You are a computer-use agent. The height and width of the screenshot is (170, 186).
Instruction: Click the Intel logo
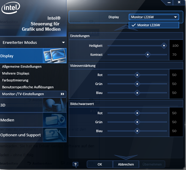11,8
